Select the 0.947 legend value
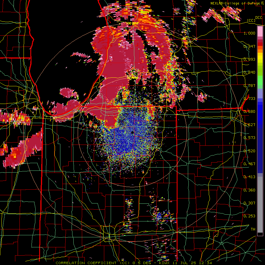Screen dimensions: 265x265 [249, 46]
